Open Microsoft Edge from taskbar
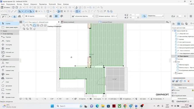This screenshot has width=194, height=109. coord(97,106)
